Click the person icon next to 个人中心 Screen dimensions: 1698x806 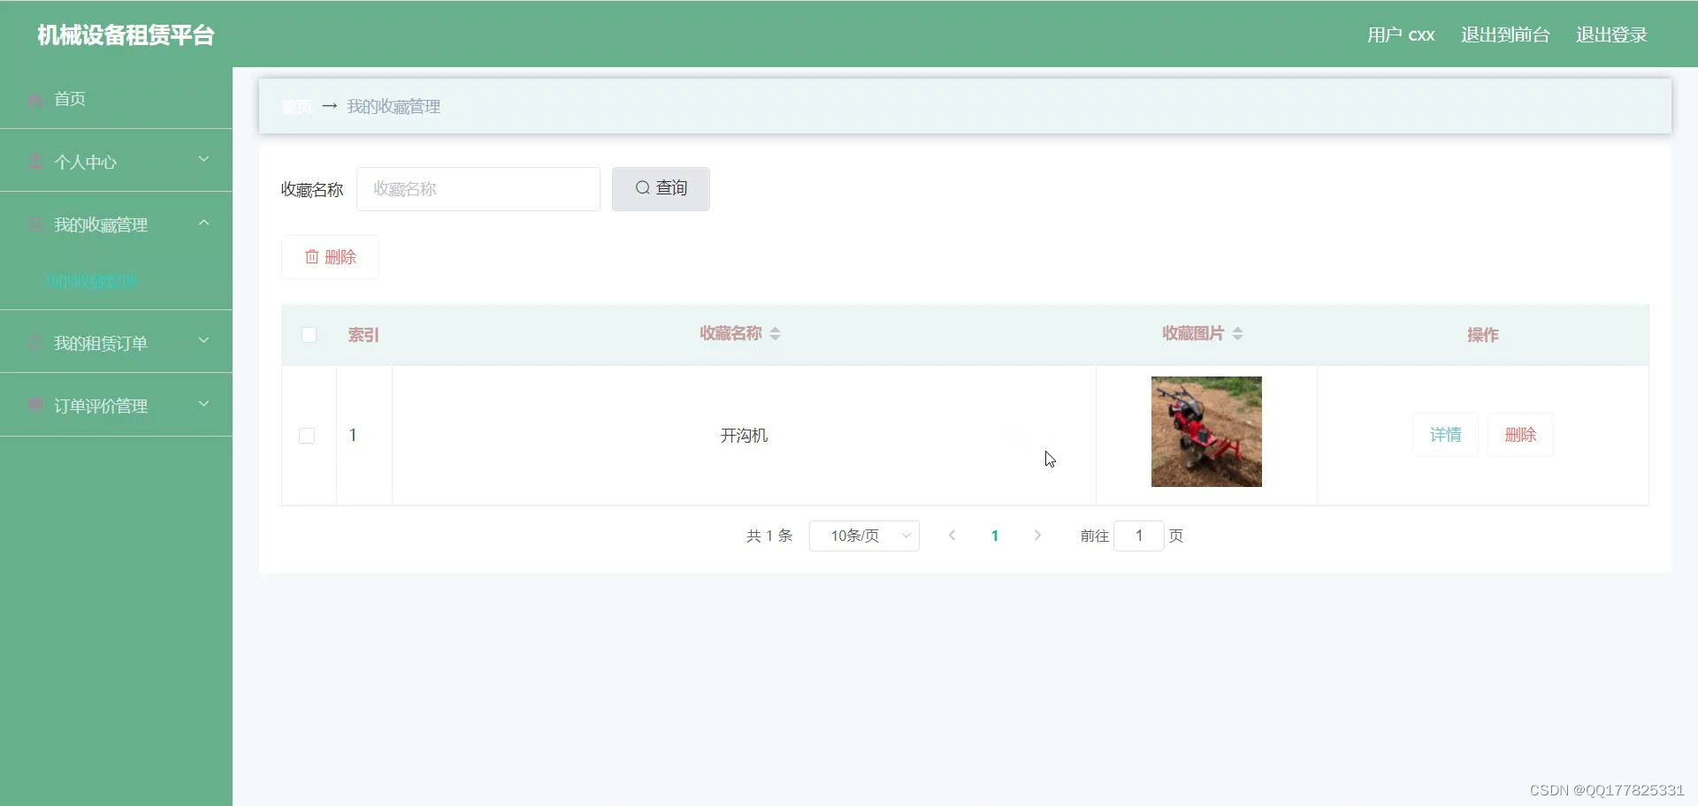tap(36, 162)
